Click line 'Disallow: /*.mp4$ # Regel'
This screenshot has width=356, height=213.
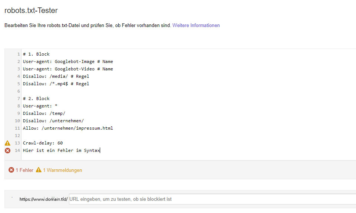56,84
